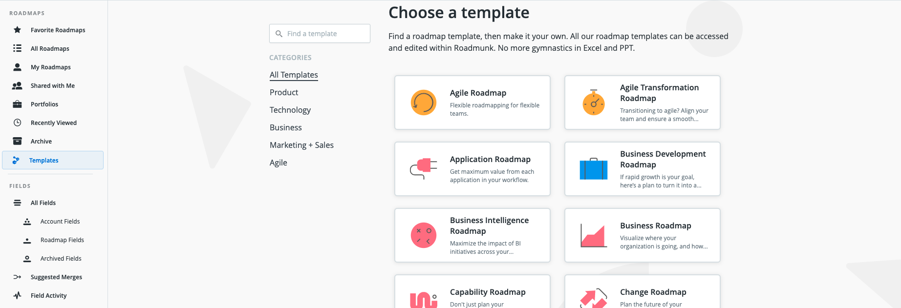Select the All Templates category
This screenshot has height=308, width=901.
click(x=294, y=75)
